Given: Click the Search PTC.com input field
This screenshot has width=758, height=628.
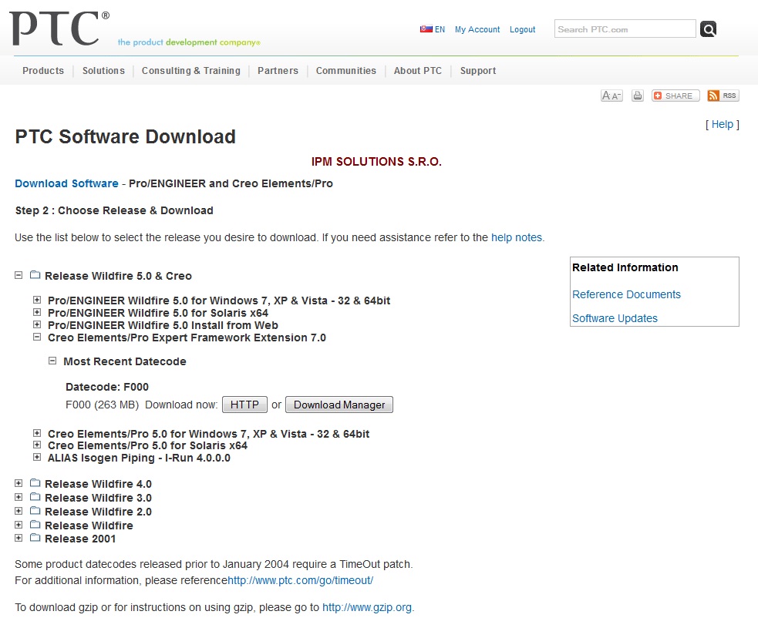Looking at the screenshot, I should [x=625, y=29].
